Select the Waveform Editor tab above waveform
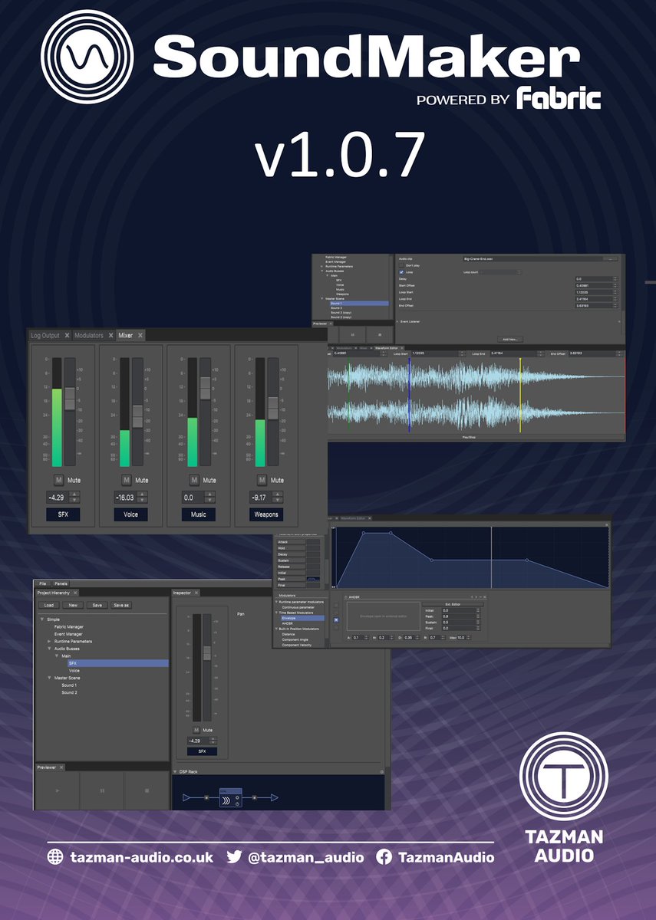 click(387, 347)
